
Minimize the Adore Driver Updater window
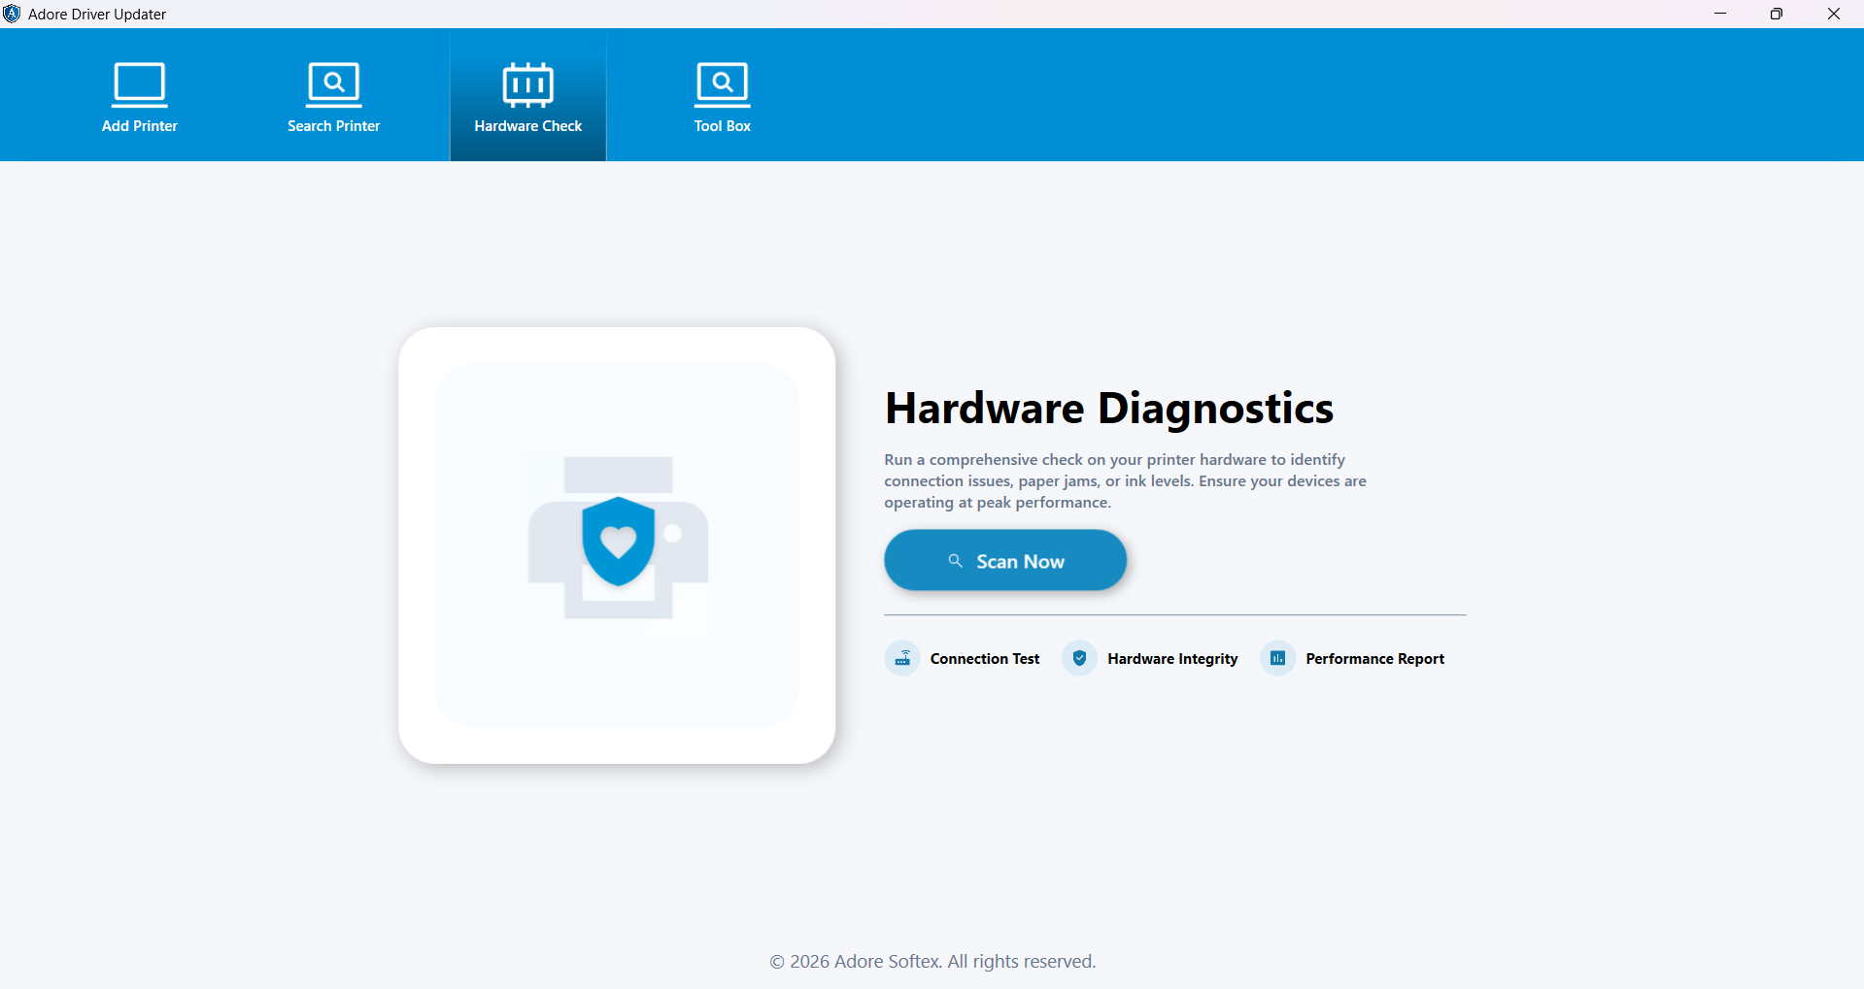pyautogui.click(x=1720, y=14)
